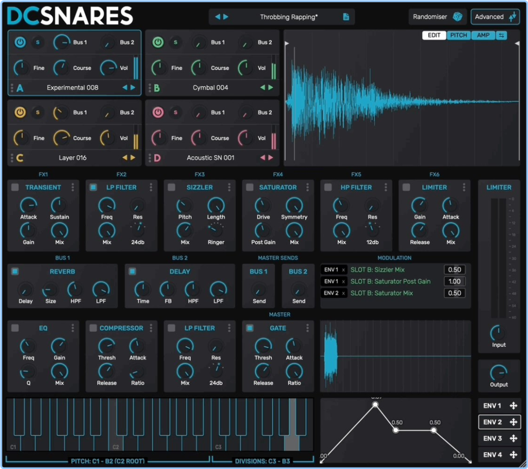Switch to the EDIT tab
Image resolution: width=528 pixels, height=469 pixels.
coord(434,36)
